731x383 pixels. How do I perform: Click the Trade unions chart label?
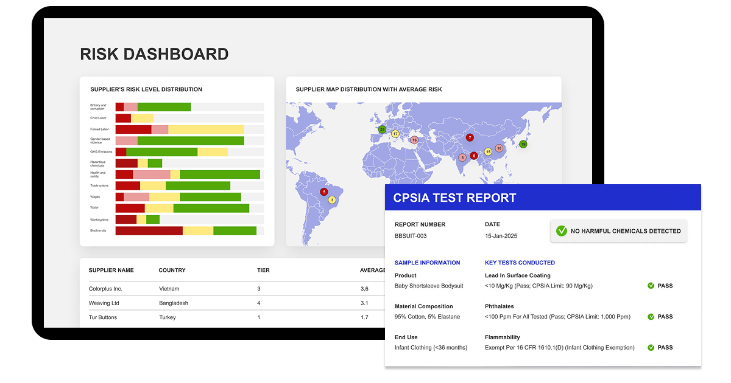tap(99, 185)
